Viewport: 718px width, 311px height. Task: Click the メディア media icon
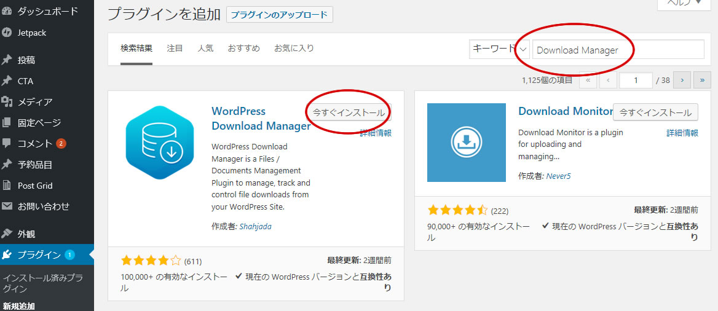point(7,101)
